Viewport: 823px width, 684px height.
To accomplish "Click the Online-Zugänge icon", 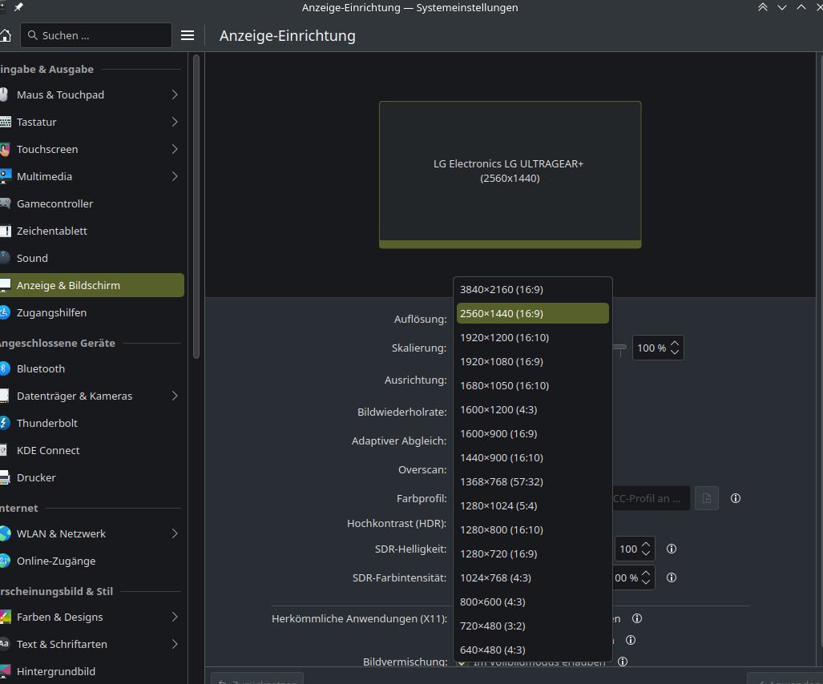I will click(x=5, y=561).
